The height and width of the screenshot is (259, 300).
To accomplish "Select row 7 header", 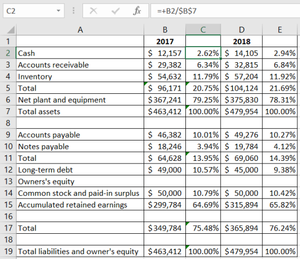I will click(x=8, y=112).
